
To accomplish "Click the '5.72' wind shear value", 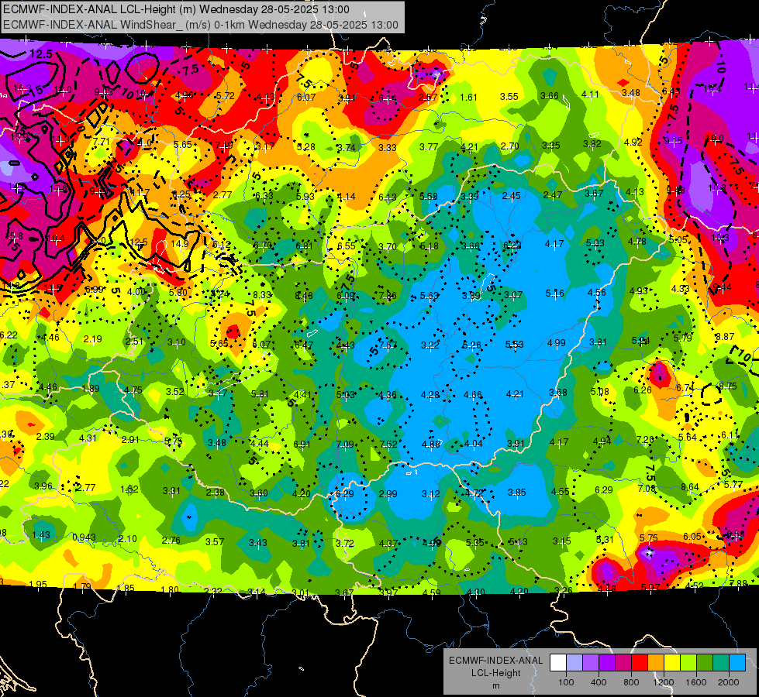I will coord(225,96).
